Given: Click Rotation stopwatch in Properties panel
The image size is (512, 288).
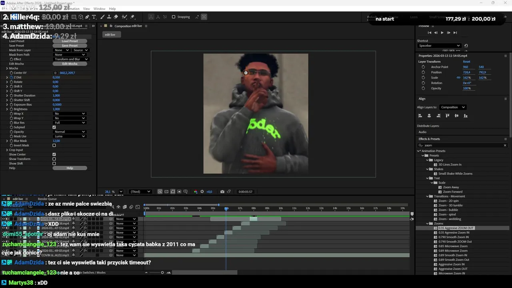Looking at the screenshot, I should coord(423,83).
